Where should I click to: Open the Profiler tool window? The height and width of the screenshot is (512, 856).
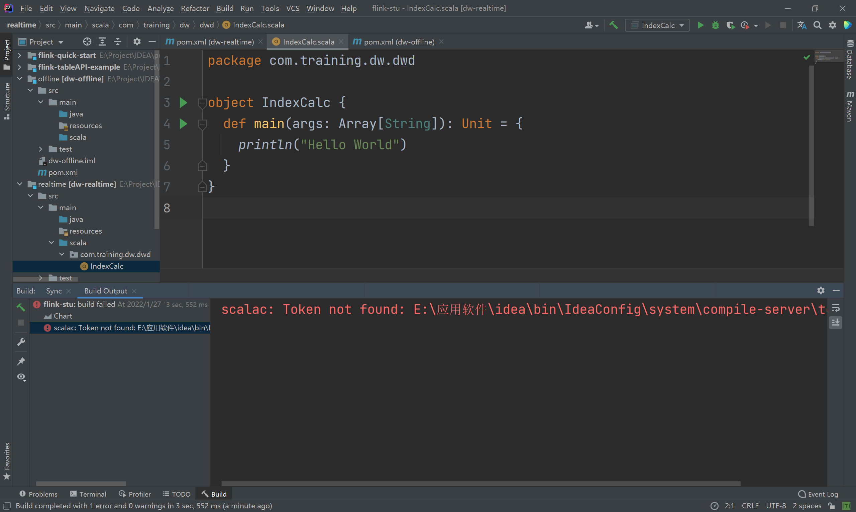pos(134,494)
